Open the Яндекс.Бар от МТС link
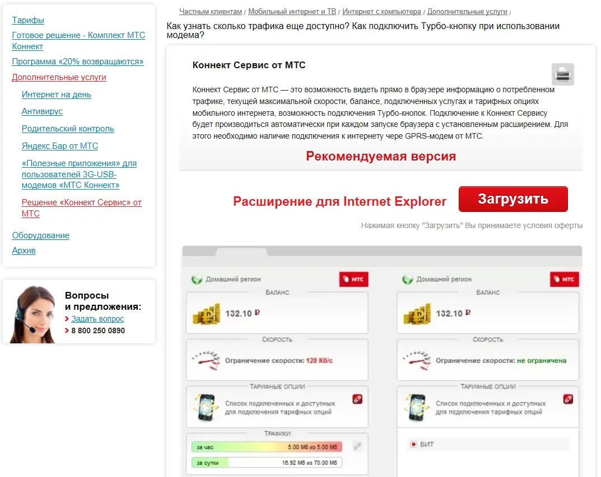 [x=60, y=146]
